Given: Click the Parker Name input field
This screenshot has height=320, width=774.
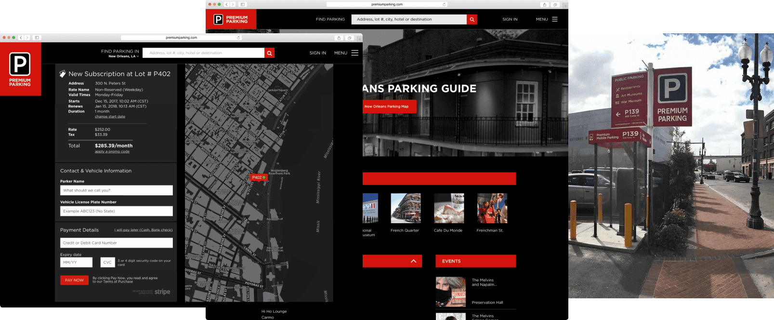Looking at the screenshot, I should [116, 190].
